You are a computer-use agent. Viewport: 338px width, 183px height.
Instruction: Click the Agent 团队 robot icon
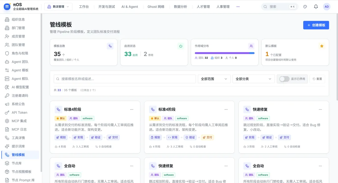coord(7,62)
